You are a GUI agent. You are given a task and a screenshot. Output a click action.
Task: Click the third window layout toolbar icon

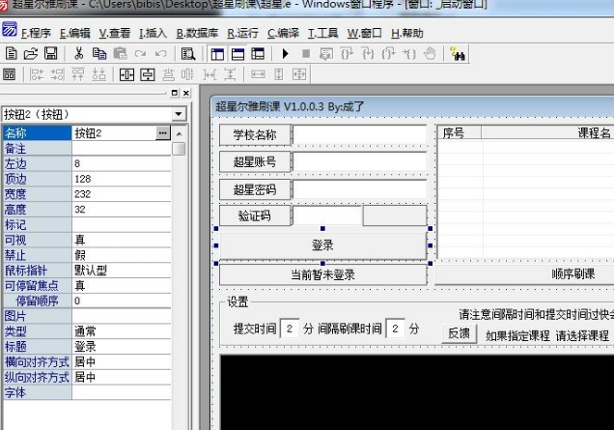pyautogui.click(x=258, y=54)
